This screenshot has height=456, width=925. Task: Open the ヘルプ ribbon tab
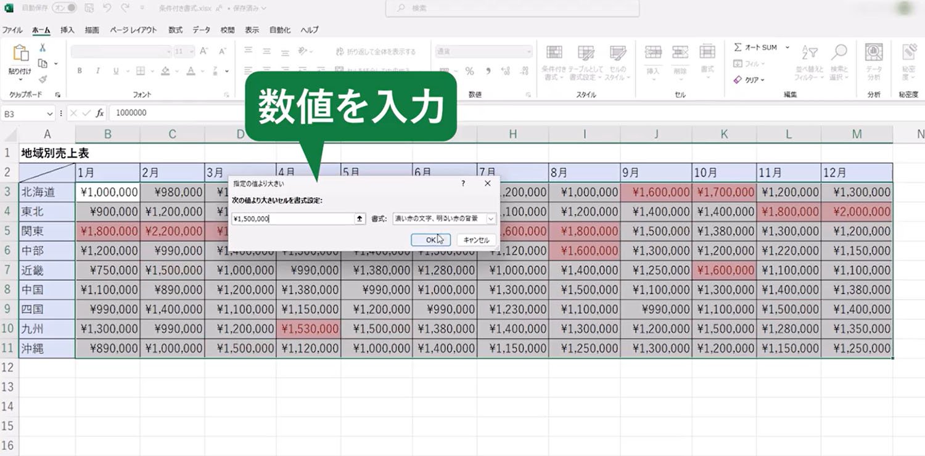coord(310,30)
